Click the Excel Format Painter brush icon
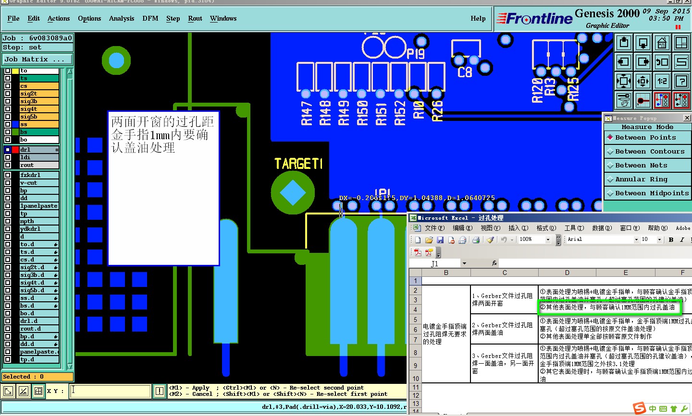The height and width of the screenshot is (416, 692). click(490, 239)
